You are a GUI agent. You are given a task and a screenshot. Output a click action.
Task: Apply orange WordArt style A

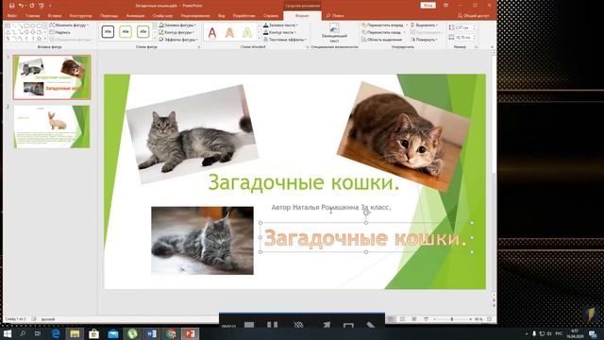[229, 33]
